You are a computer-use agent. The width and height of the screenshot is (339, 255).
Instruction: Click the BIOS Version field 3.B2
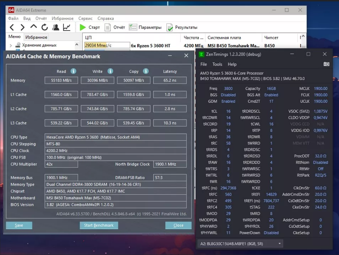116,205
